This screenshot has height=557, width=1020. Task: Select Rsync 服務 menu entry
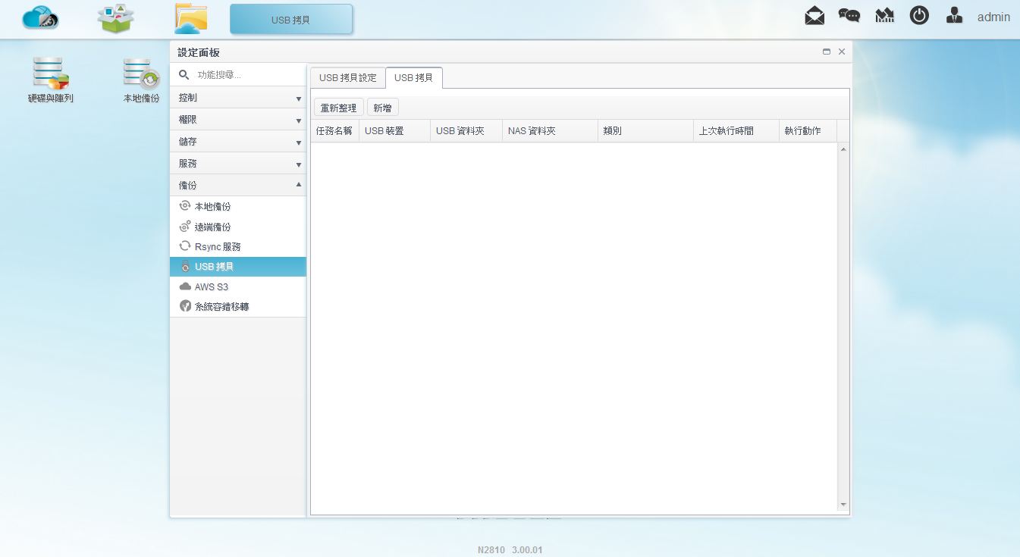tap(238, 246)
